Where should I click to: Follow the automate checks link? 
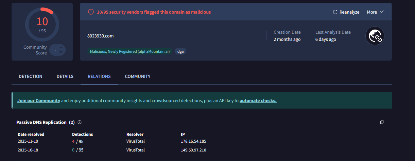(258, 100)
